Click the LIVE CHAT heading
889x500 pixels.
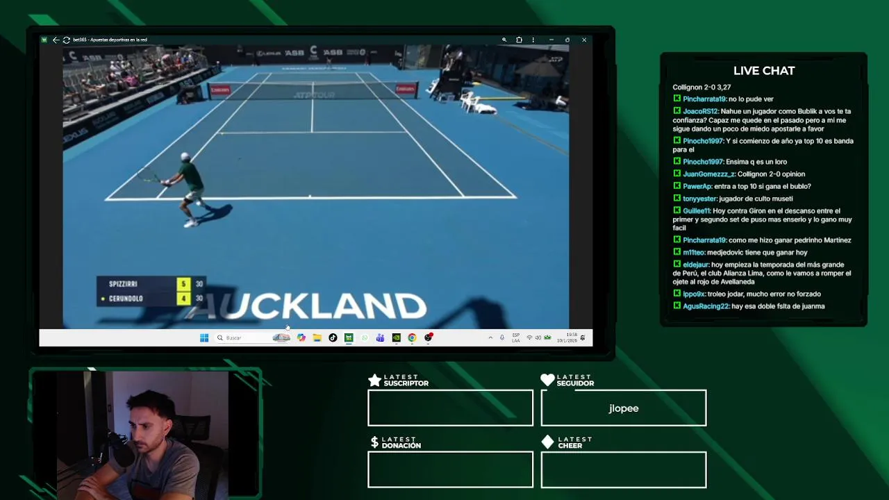pos(764,71)
